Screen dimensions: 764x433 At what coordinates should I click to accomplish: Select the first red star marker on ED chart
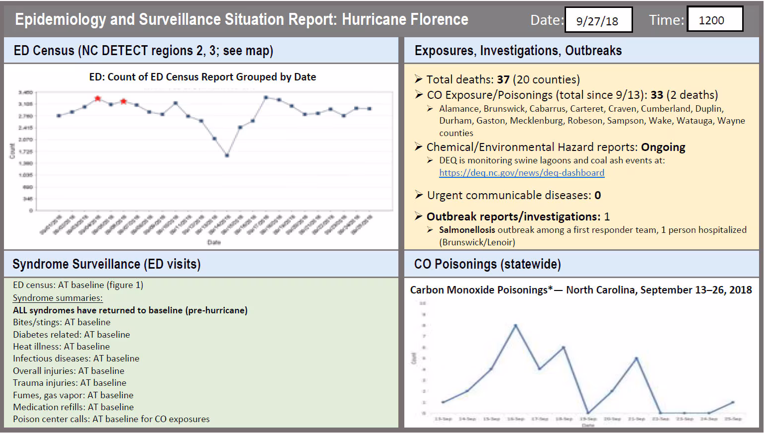[x=99, y=98]
